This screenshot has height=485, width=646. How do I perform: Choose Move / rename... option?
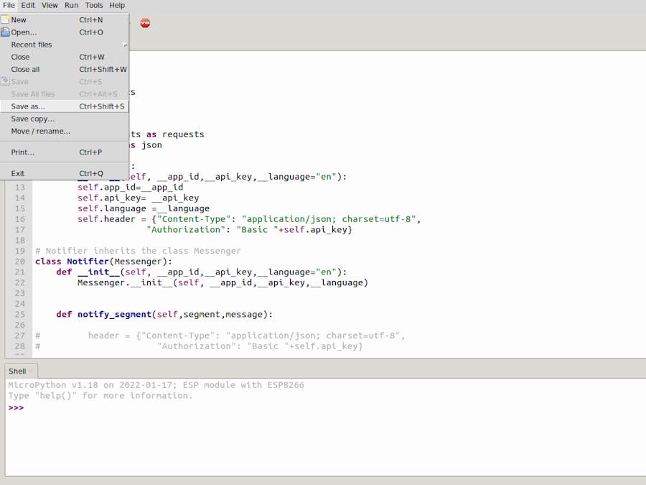pyautogui.click(x=40, y=131)
